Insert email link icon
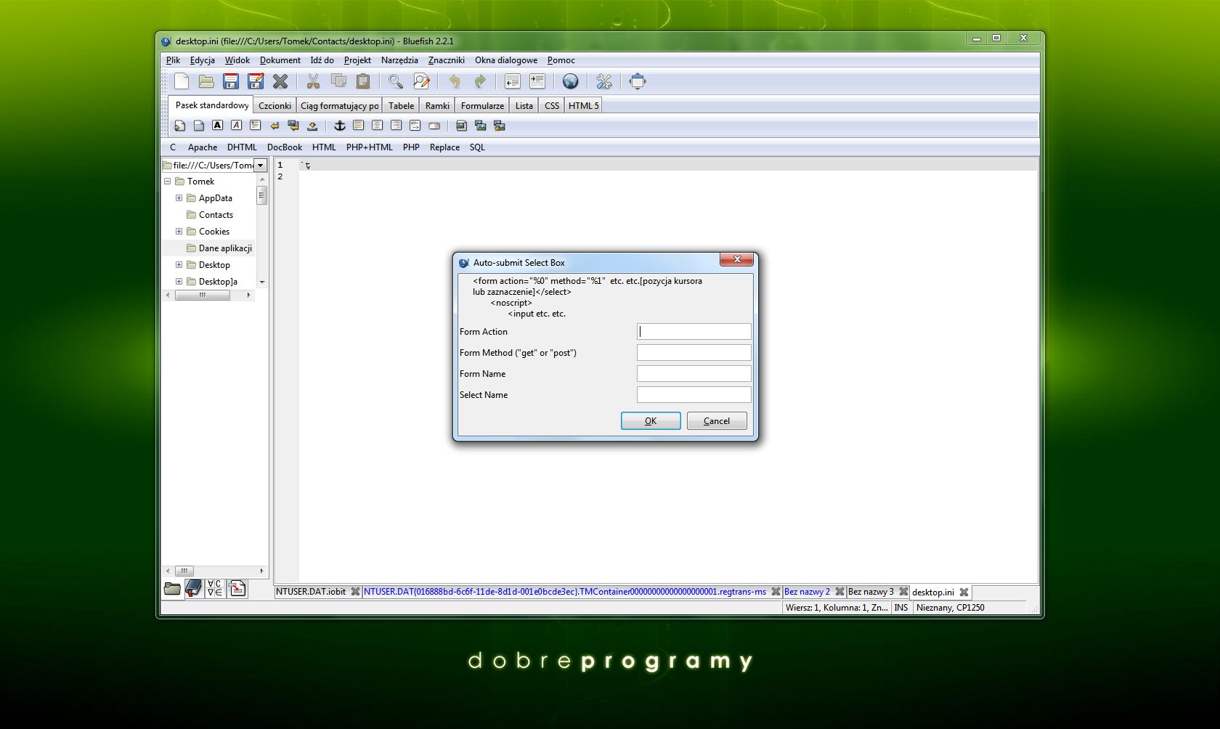Image resolution: width=1220 pixels, height=729 pixels. (x=434, y=126)
